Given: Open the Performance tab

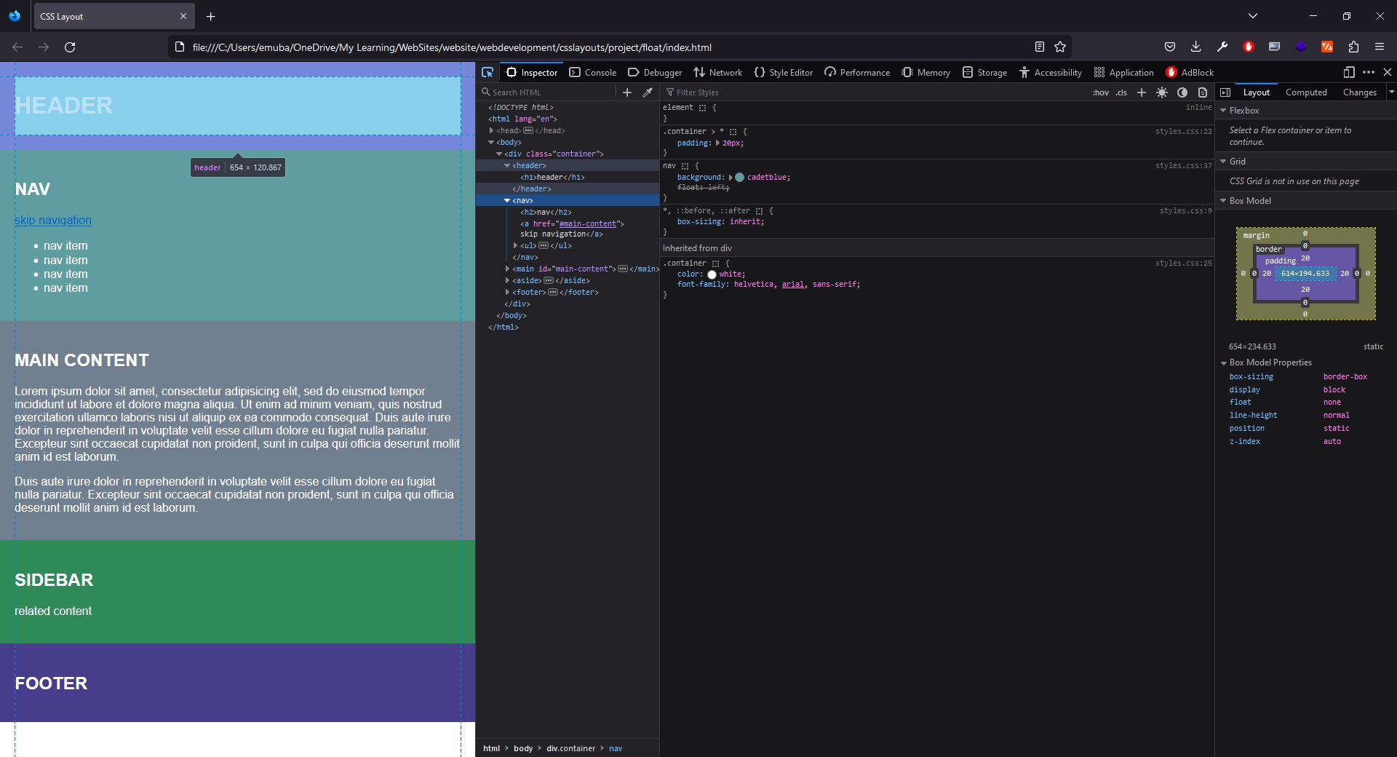Looking at the screenshot, I should click(857, 72).
